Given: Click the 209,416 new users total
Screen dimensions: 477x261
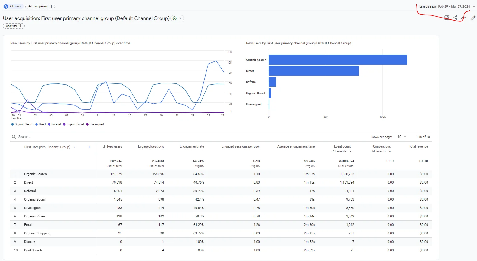Looking at the screenshot, I should (116, 161).
